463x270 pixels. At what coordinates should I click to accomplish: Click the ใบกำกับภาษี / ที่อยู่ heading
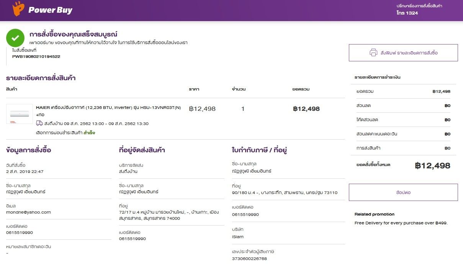coord(259,150)
